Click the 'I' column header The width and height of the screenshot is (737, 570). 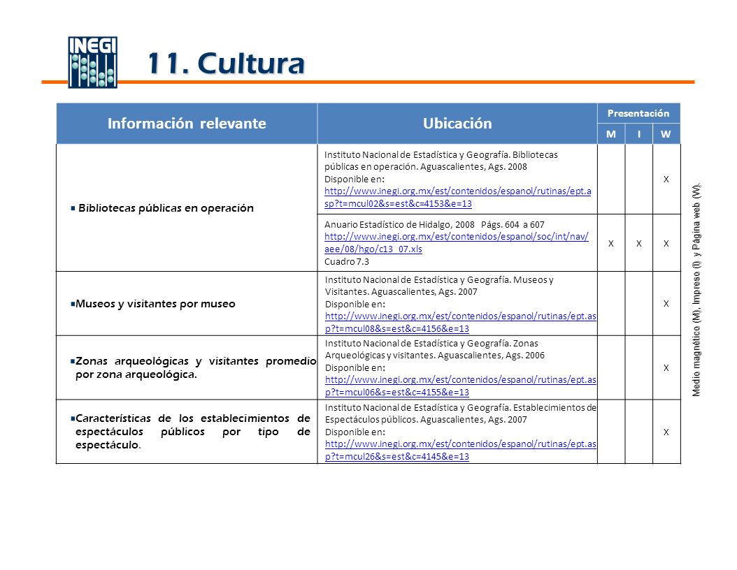point(639,134)
